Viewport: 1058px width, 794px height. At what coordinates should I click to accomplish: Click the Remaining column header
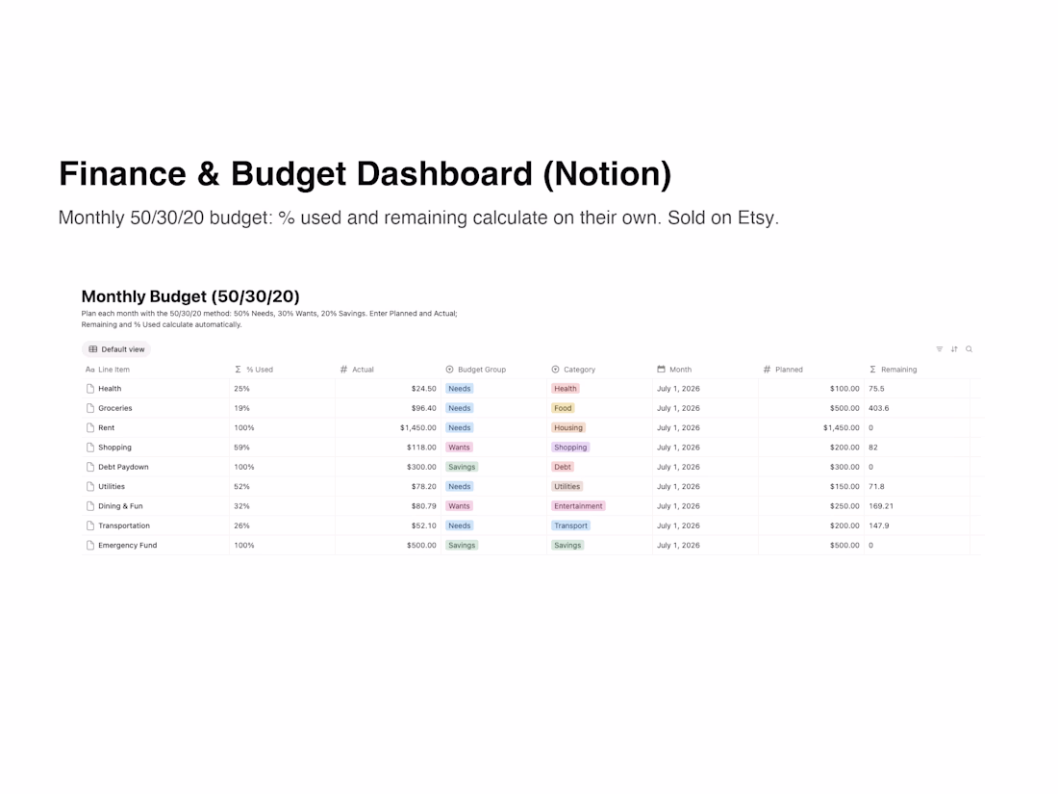893,370
